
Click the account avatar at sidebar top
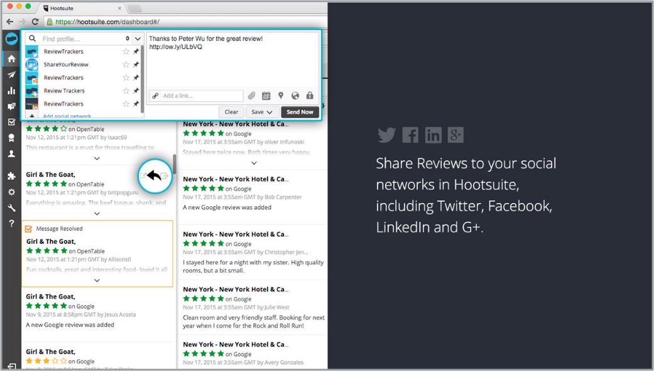click(12, 39)
